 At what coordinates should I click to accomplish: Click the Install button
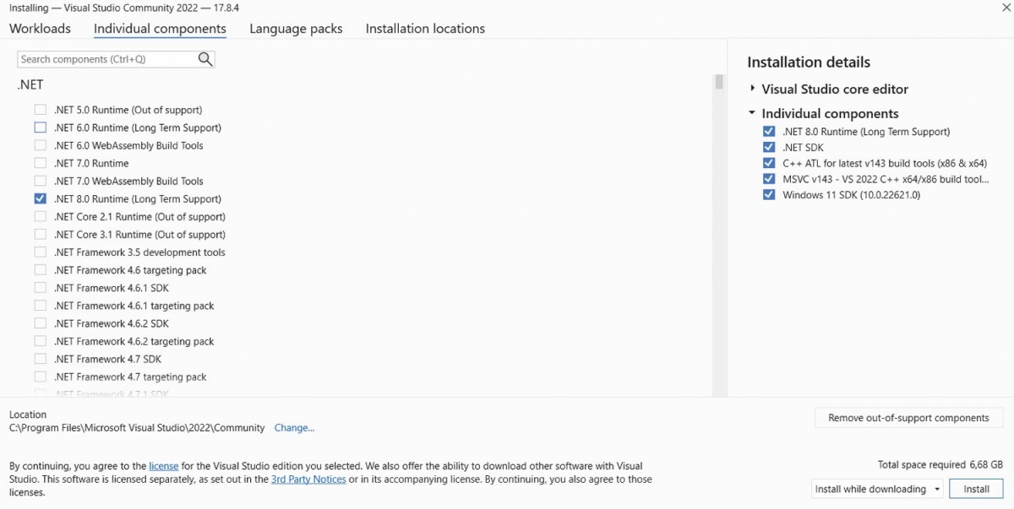click(976, 489)
